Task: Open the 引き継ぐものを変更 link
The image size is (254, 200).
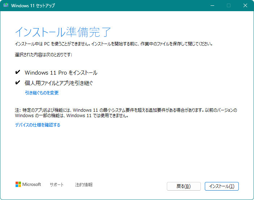Action: tap(42, 93)
